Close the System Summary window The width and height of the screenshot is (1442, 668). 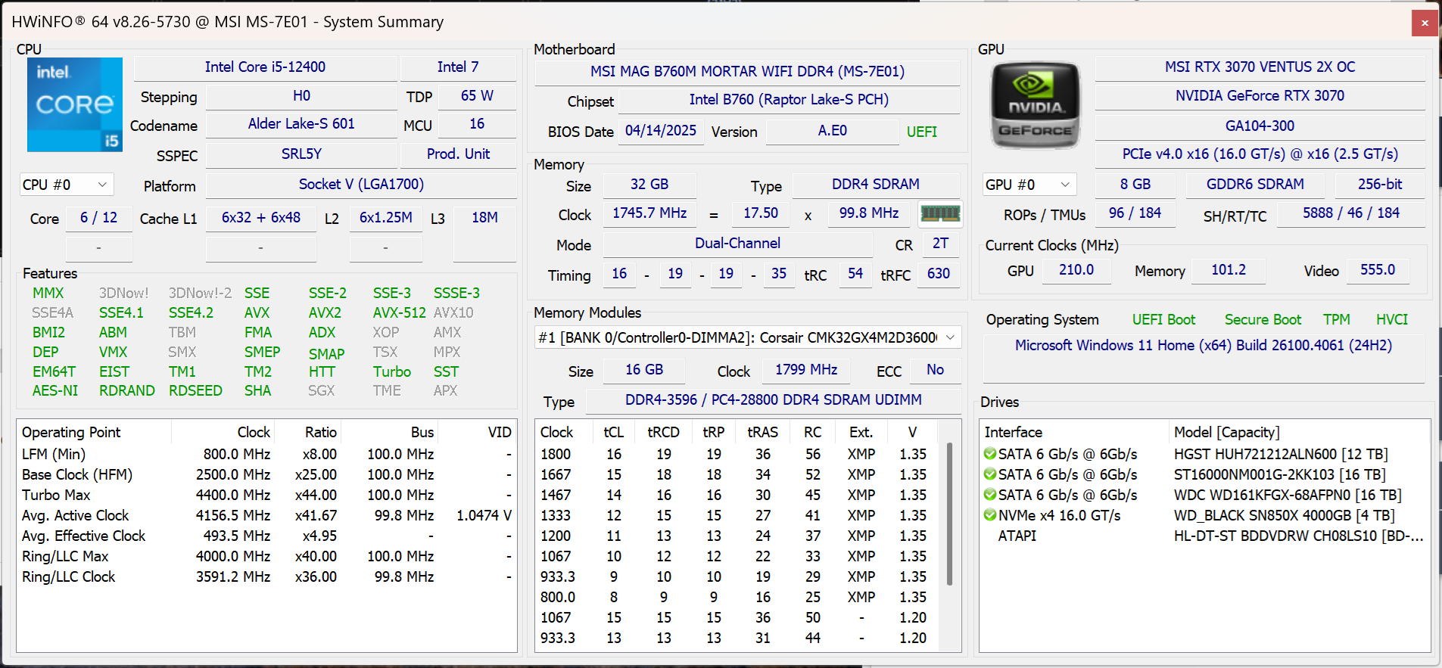point(1425,23)
